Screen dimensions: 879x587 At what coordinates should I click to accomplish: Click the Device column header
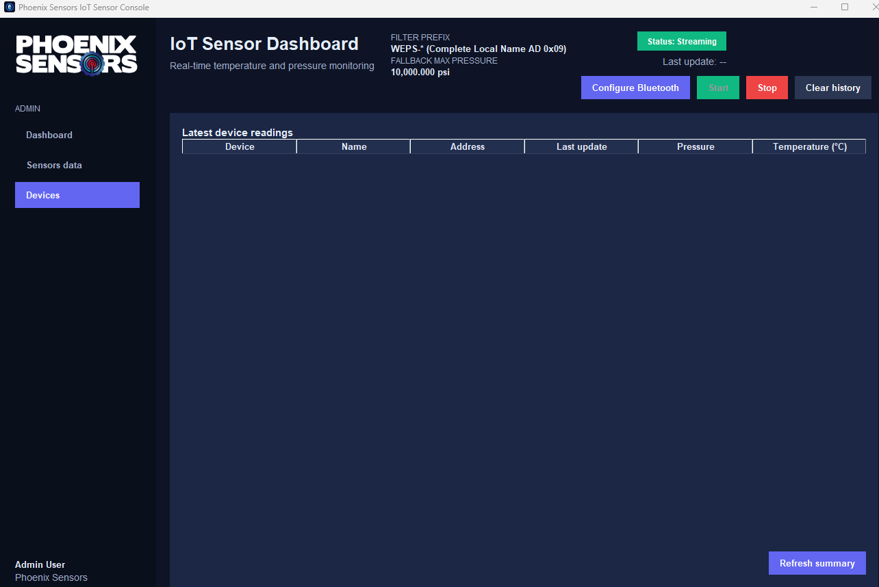[240, 146]
